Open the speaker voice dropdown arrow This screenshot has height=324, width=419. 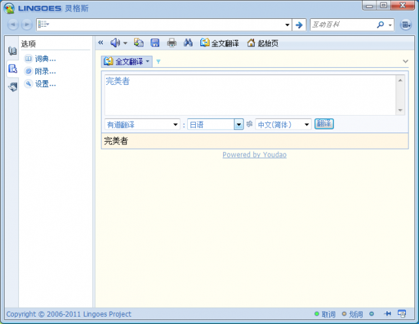click(x=125, y=43)
